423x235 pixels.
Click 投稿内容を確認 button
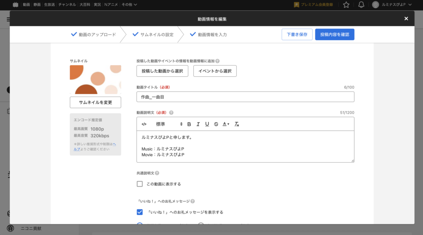335,35
